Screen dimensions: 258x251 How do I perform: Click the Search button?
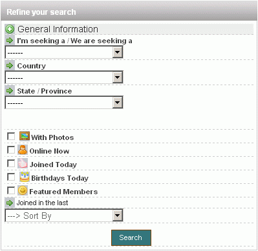coord(131,237)
